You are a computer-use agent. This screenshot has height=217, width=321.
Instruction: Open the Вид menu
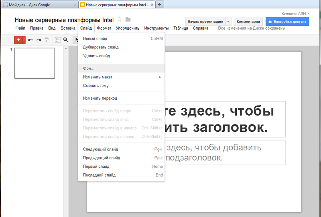pos(52,28)
